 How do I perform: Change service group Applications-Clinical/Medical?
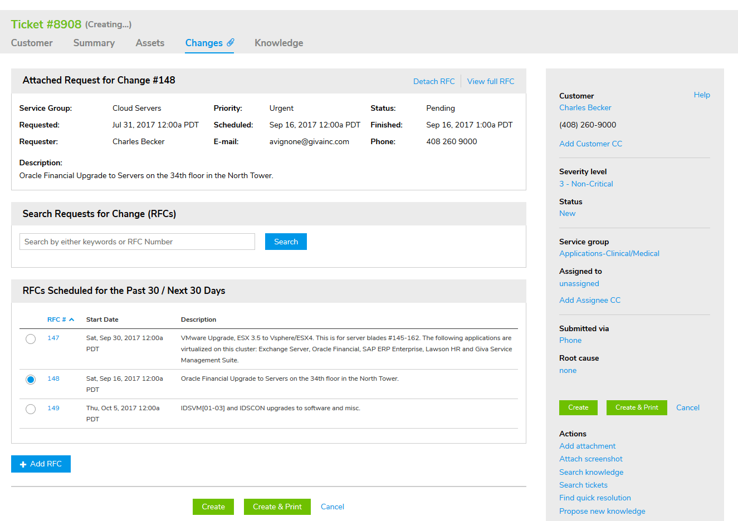coord(609,253)
